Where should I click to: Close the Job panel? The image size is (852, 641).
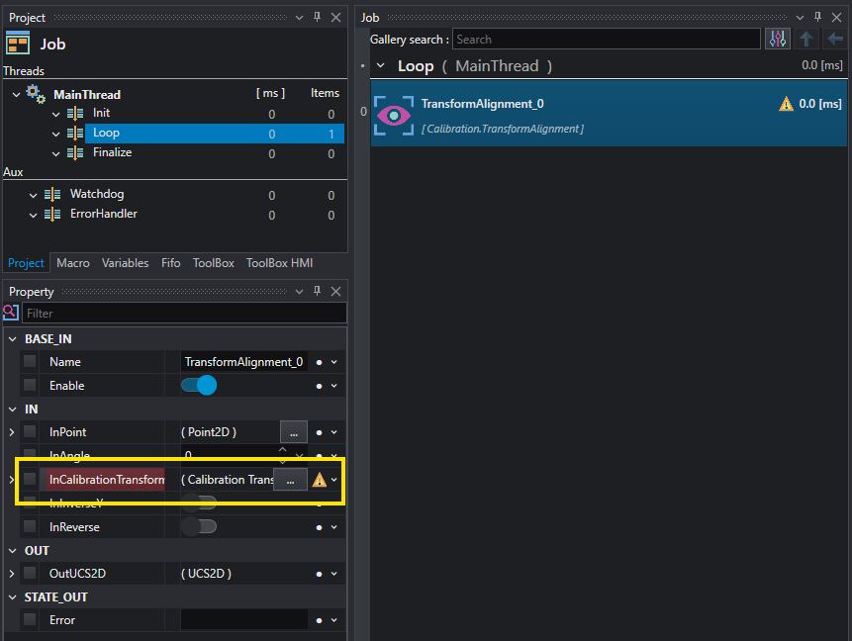836,18
